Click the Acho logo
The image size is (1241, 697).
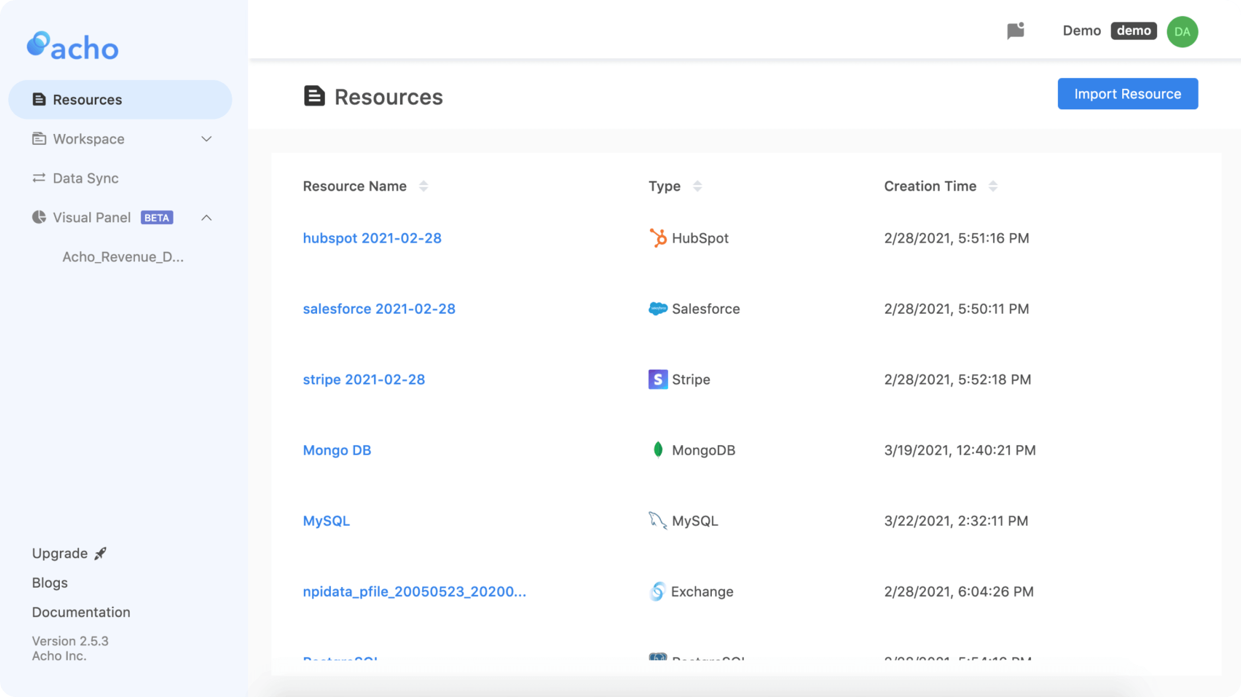(73, 47)
